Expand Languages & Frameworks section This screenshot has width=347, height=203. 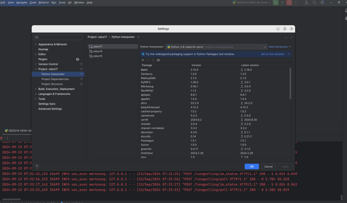click(36, 94)
